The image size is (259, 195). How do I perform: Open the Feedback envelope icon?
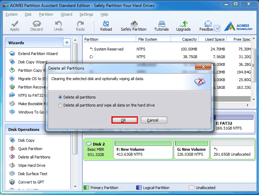[208, 24]
